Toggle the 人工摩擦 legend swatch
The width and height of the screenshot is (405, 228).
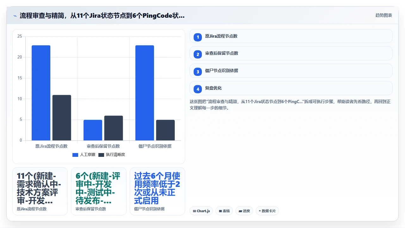point(75,155)
